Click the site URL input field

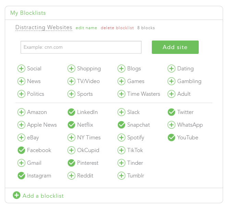[x=81, y=47]
